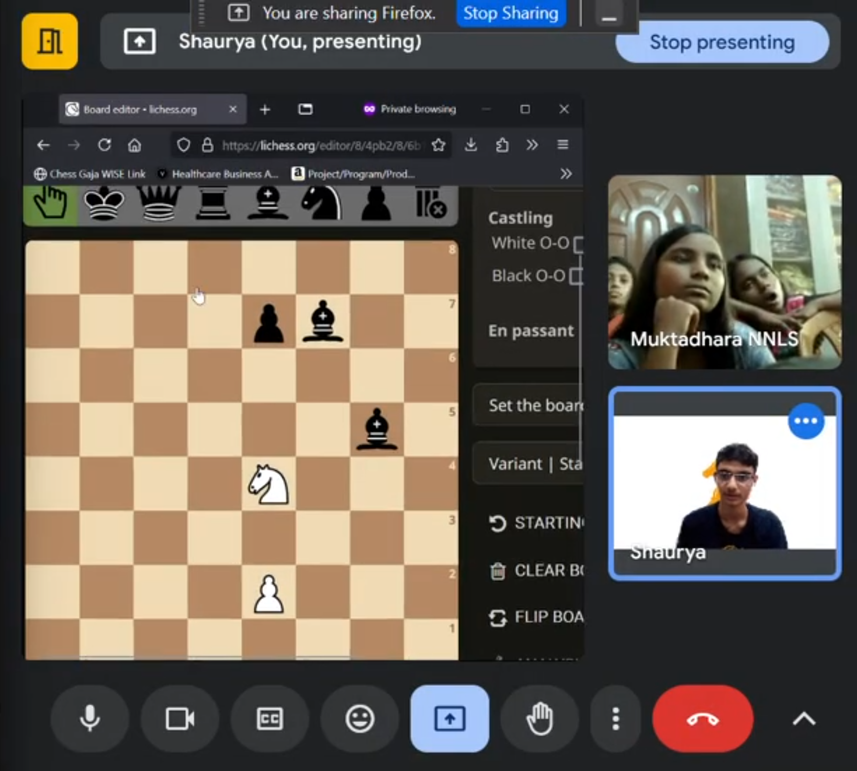This screenshot has width=857, height=771.
Task: Switch to Board editor lichess tab
Action: tap(141, 109)
